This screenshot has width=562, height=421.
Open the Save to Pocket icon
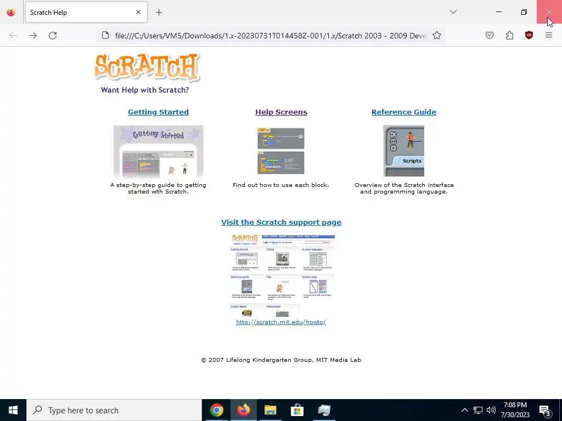[x=490, y=35]
